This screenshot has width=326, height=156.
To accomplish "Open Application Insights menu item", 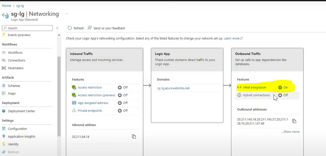I will (x=22, y=137).
